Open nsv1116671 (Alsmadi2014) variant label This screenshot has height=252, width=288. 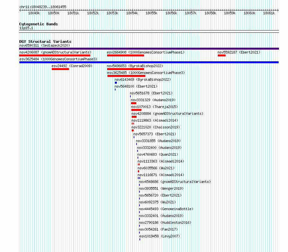161,175
